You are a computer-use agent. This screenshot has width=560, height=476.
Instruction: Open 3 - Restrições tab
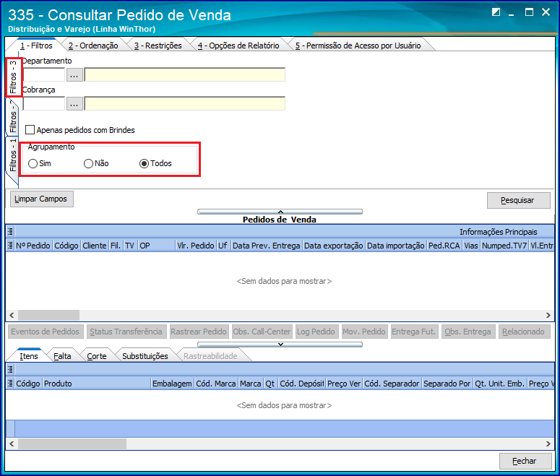[158, 46]
